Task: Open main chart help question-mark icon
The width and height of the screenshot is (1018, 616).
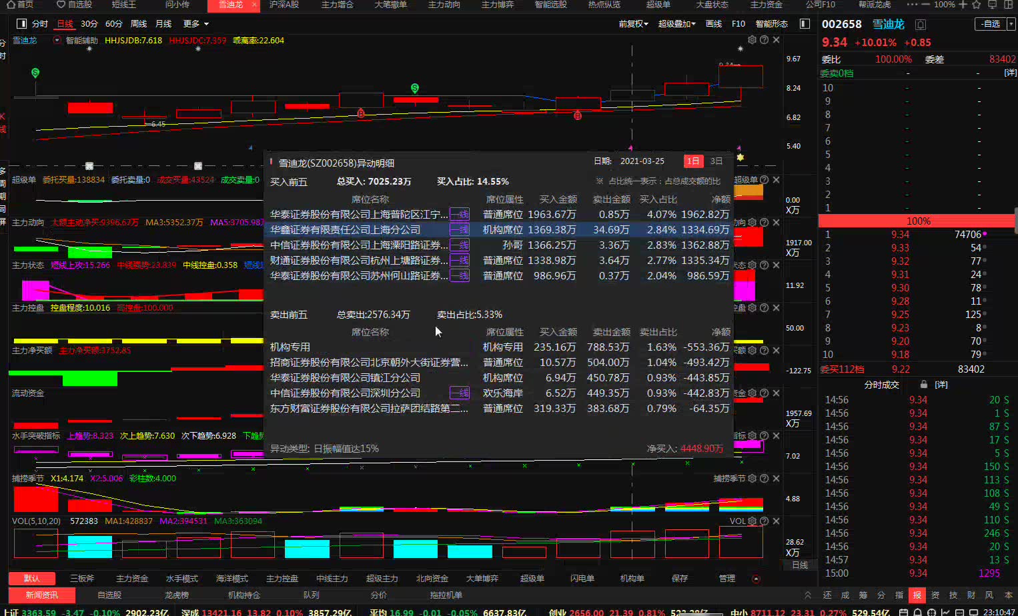Action: [765, 40]
